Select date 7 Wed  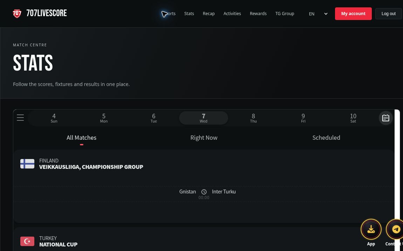pyautogui.click(x=204, y=118)
